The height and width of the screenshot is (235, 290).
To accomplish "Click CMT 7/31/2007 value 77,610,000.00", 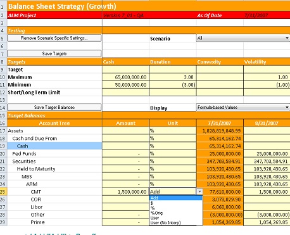I will point(223,192).
